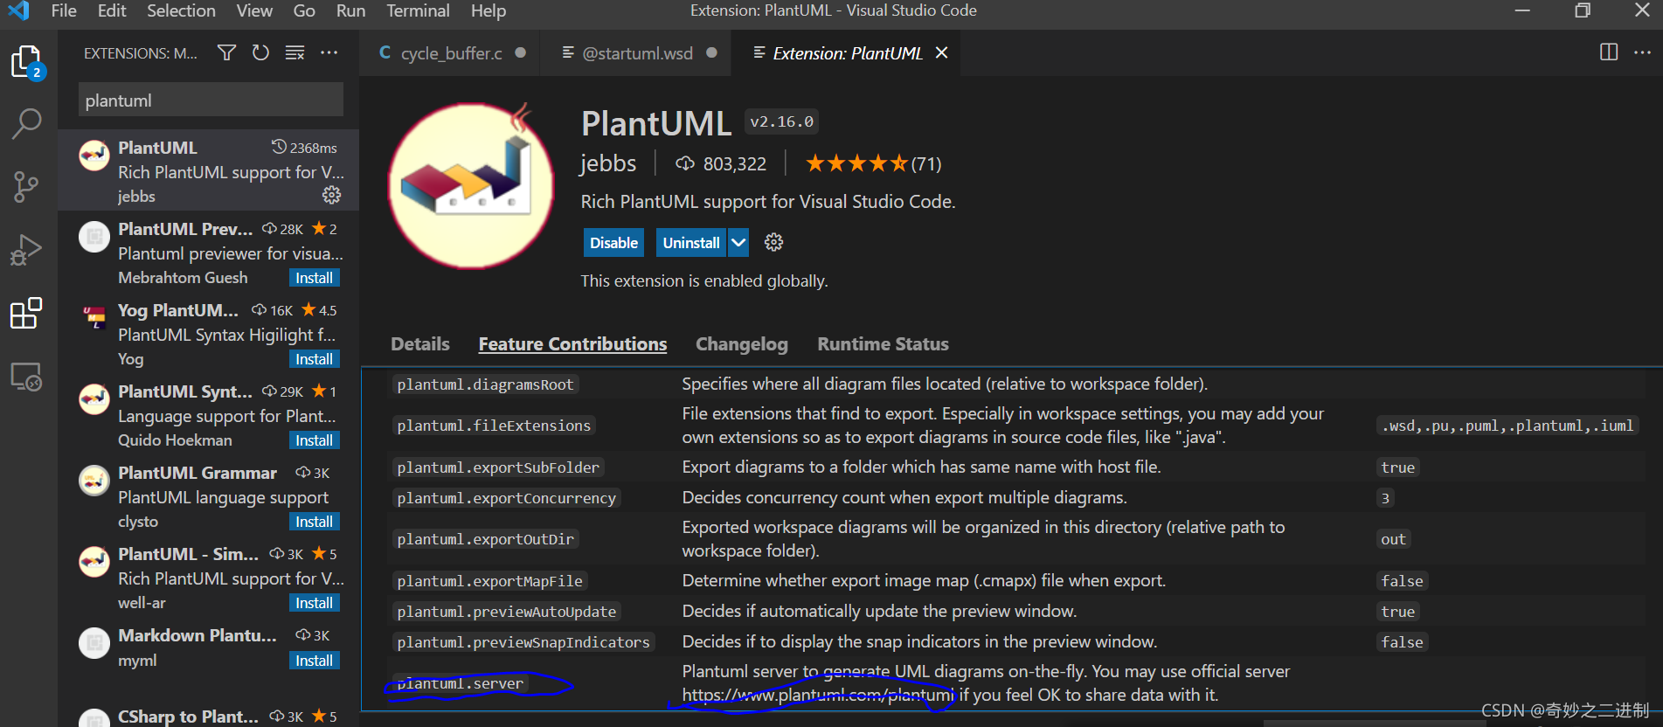Click the .wsd,.pu,.puml default value

pyautogui.click(x=1507, y=426)
